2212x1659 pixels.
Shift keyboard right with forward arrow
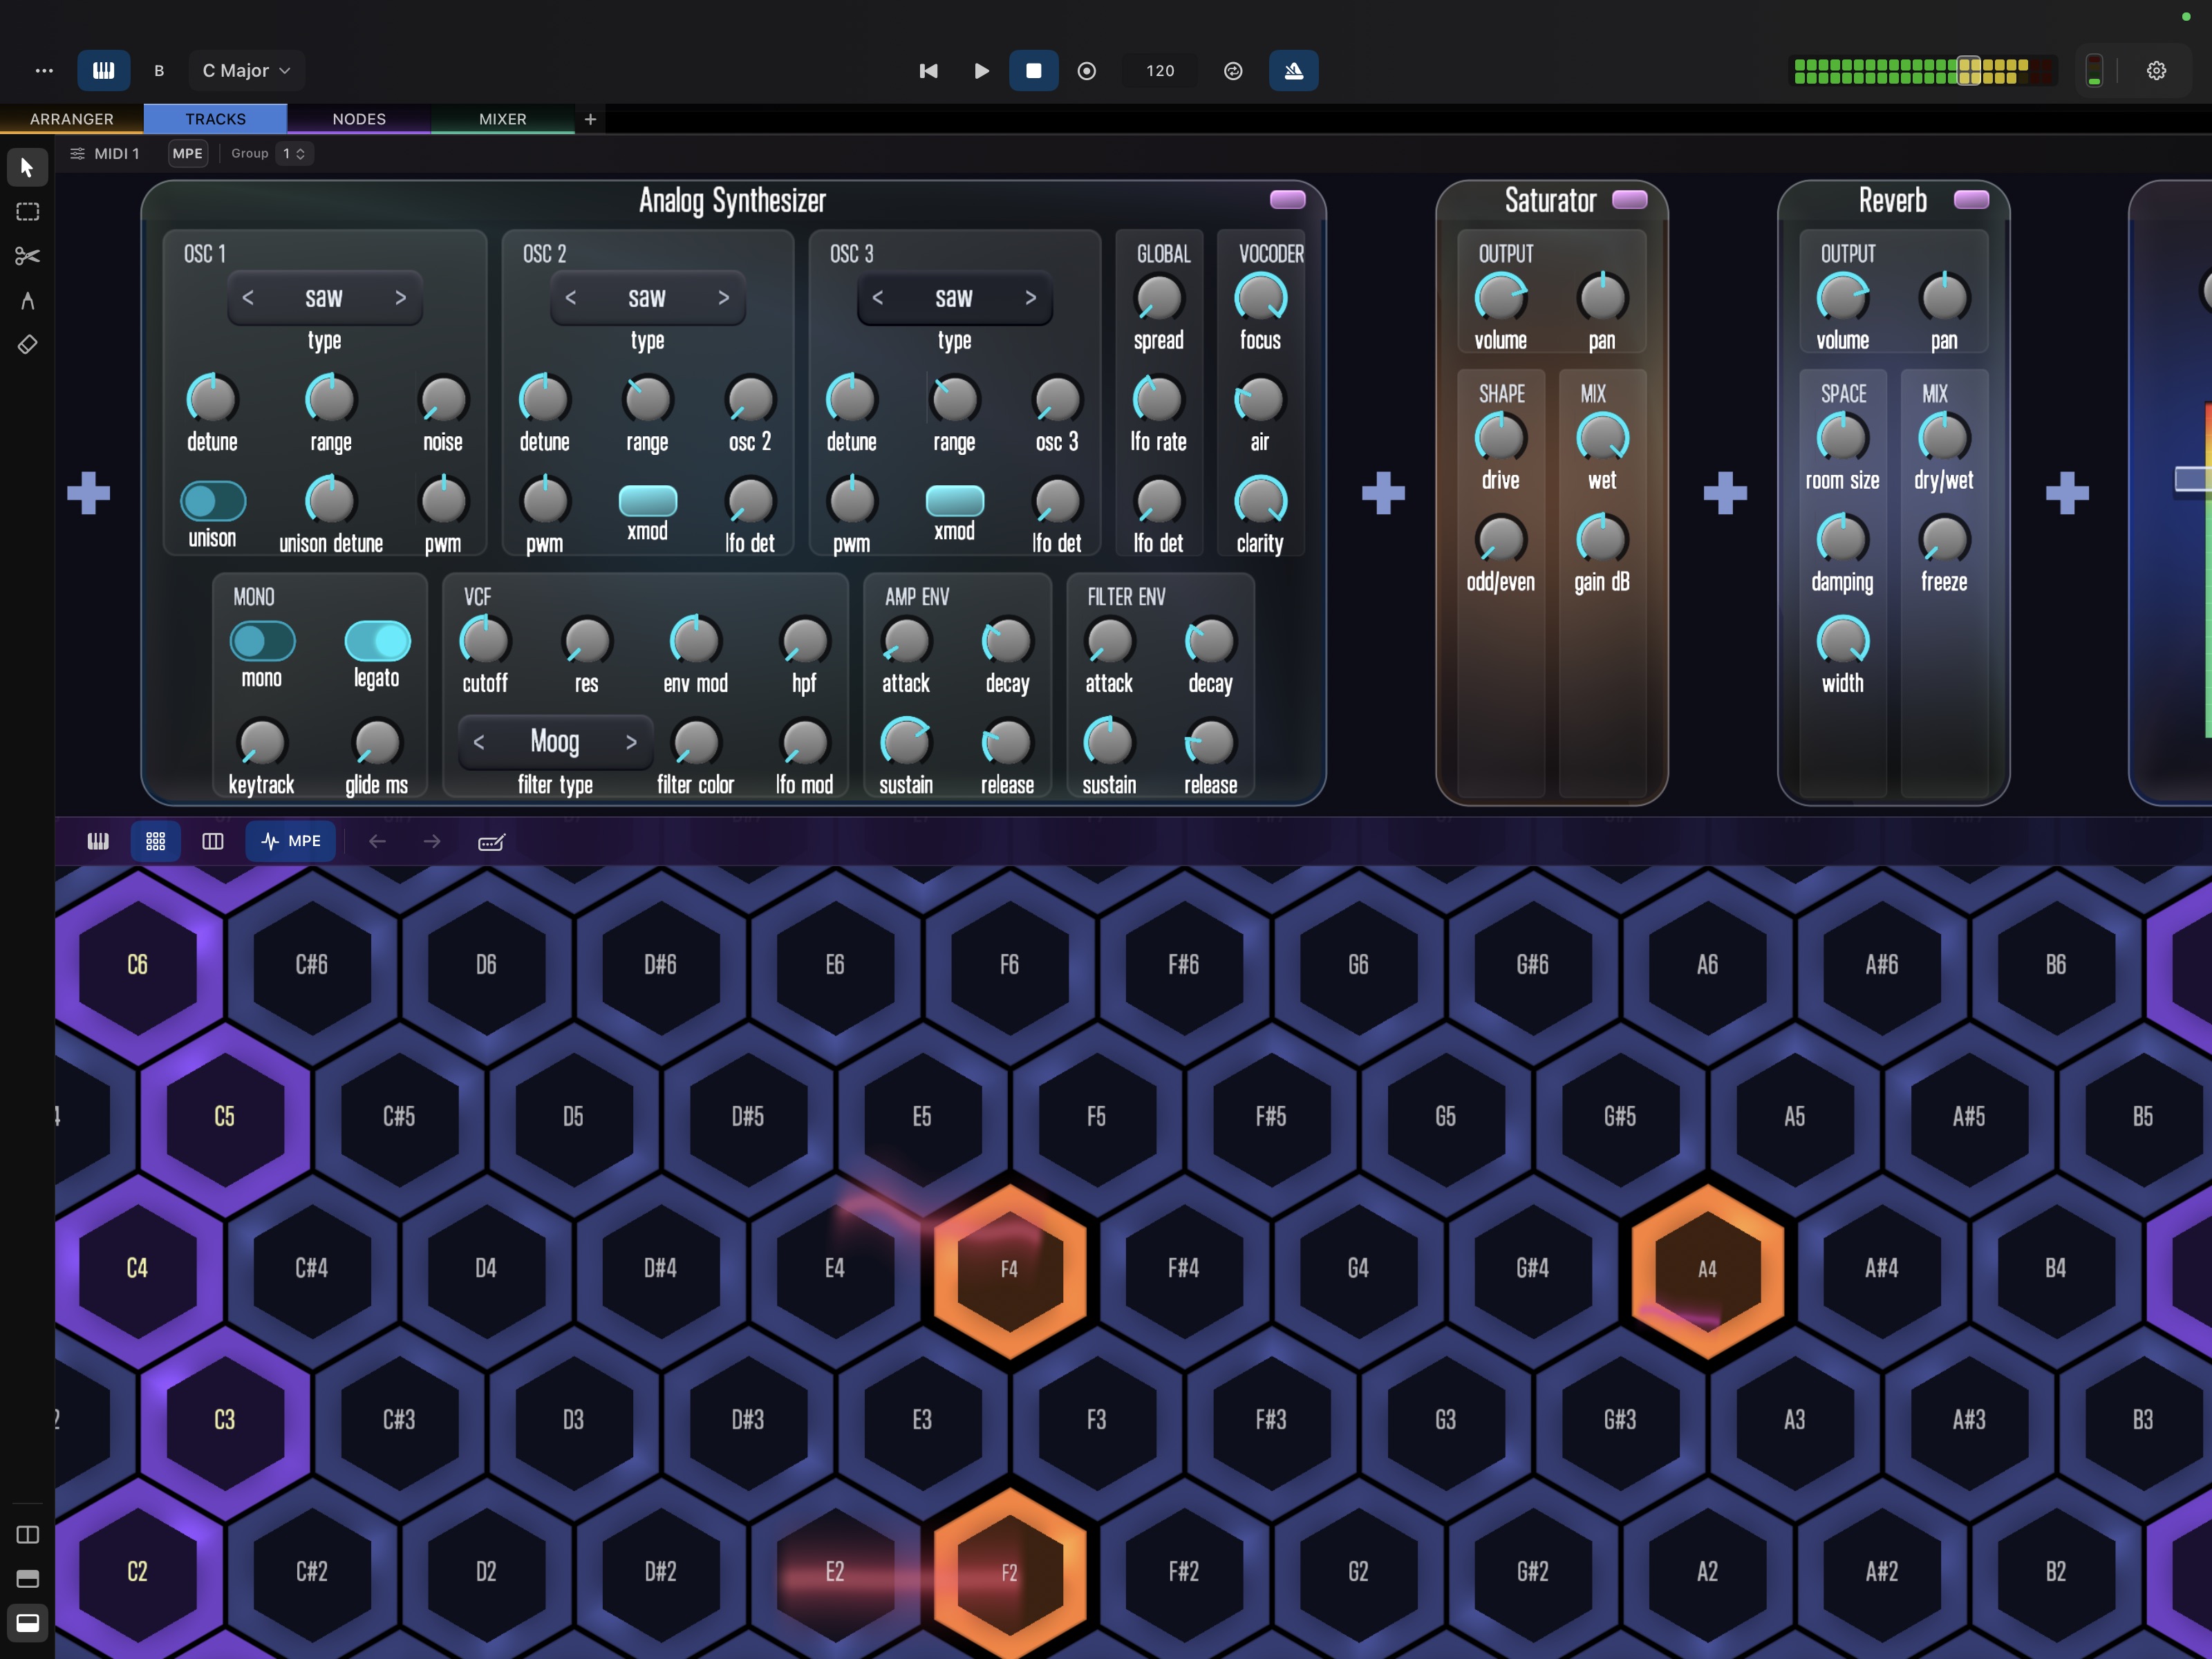(x=432, y=842)
